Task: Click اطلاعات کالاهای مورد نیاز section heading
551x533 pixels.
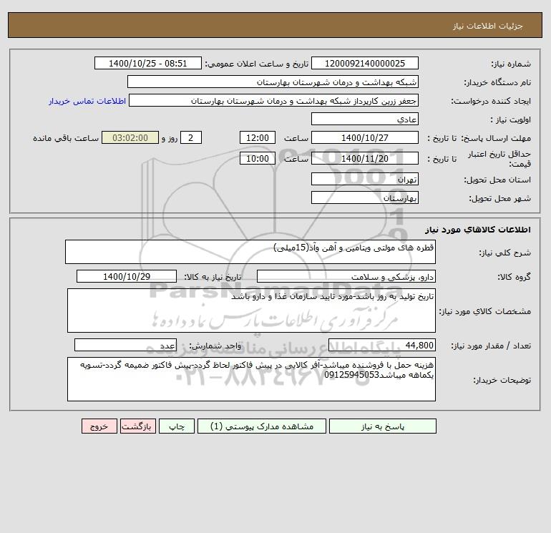Action: [x=477, y=230]
